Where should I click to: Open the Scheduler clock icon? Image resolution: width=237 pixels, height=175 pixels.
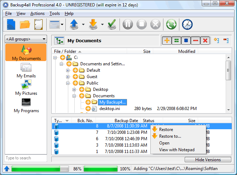pos(187,25)
